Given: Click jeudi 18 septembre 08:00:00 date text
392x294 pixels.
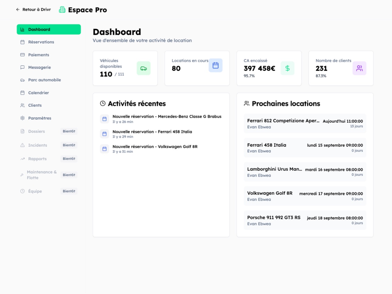Looking at the screenshot, I should point(335,218).
